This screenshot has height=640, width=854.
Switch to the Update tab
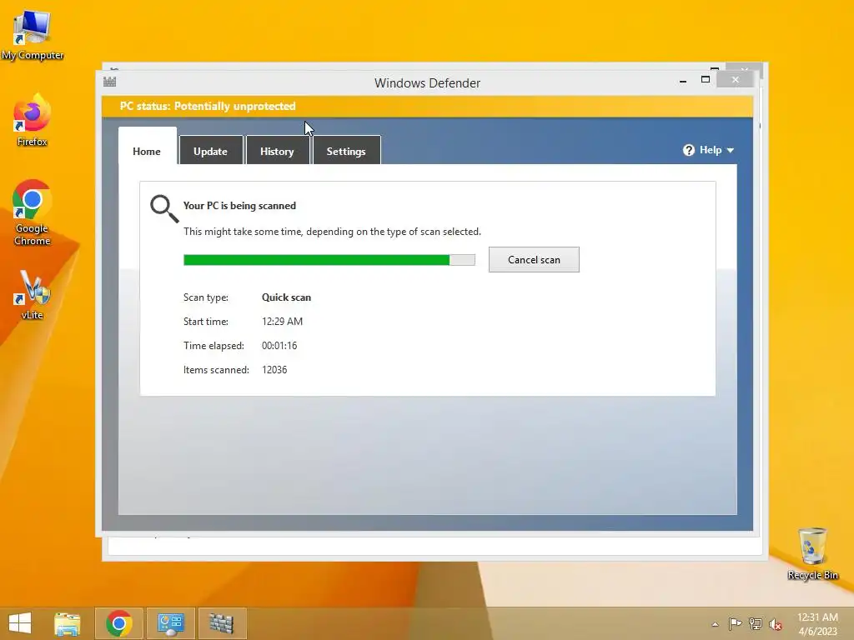click(x=211, y=150)
